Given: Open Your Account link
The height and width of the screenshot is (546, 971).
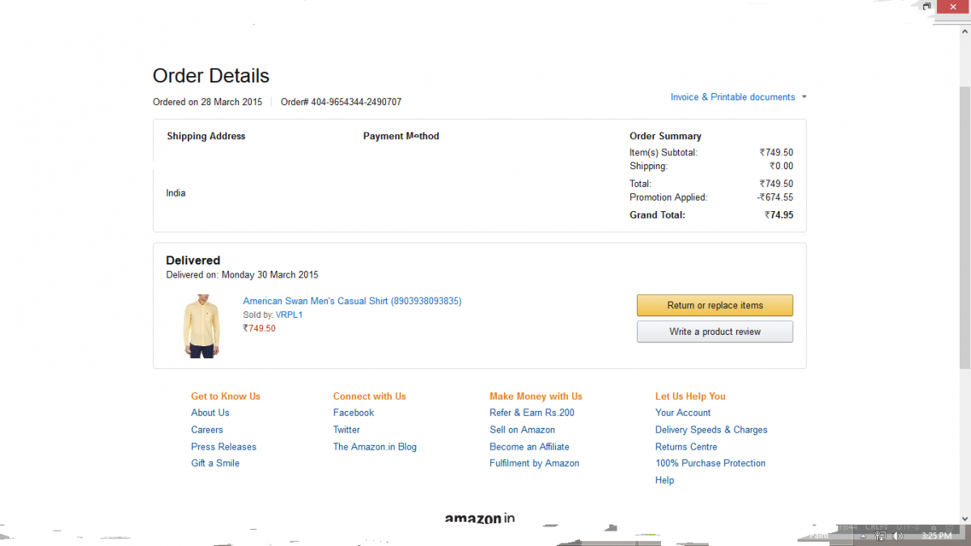Looking at the screenshot, I should [683, 413].
